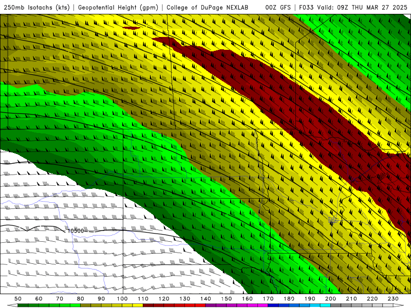Click the 130 value on the legend
The width and height of the screenshot is (411, 308).
[x=185, y=299]
